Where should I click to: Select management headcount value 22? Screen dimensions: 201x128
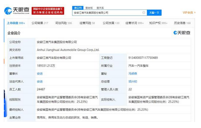click(x=130, y=89)
